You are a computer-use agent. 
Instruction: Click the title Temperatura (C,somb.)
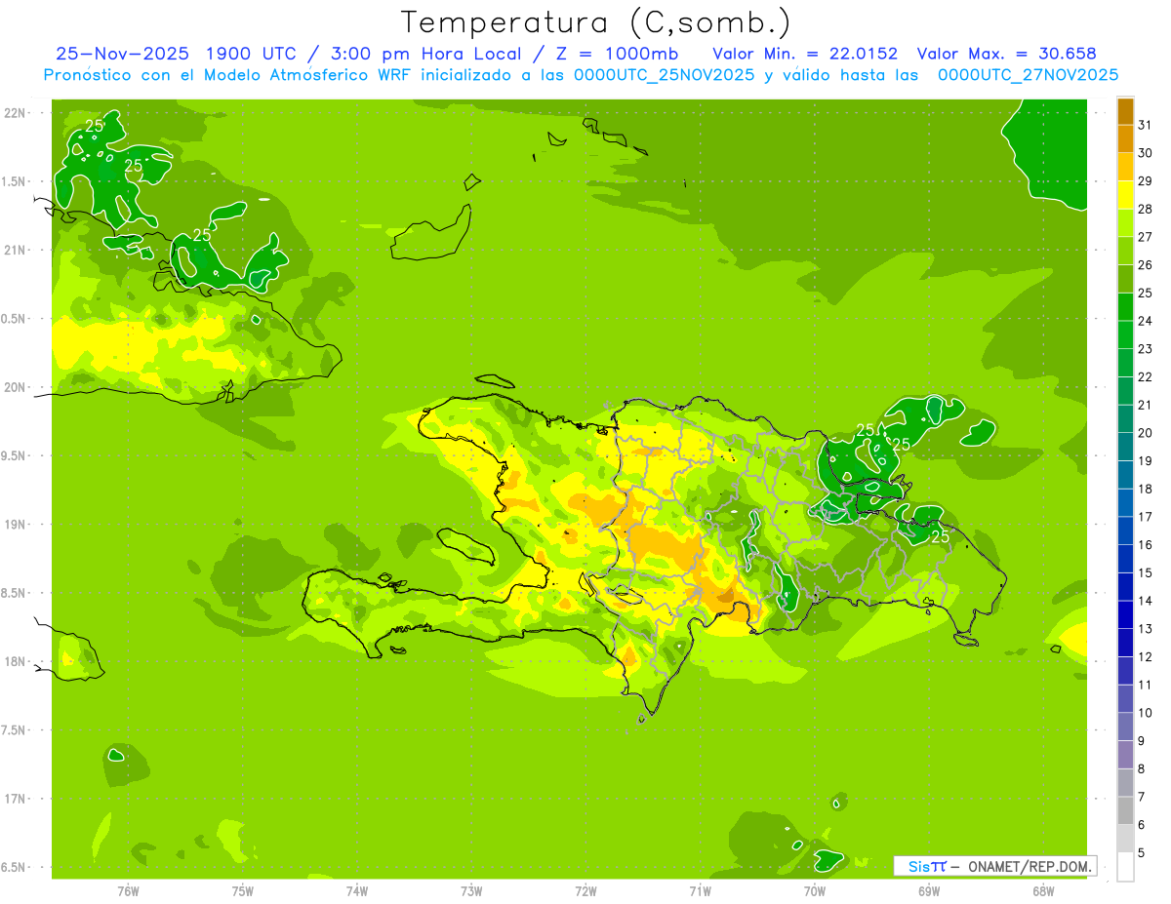tap(595, 22)
